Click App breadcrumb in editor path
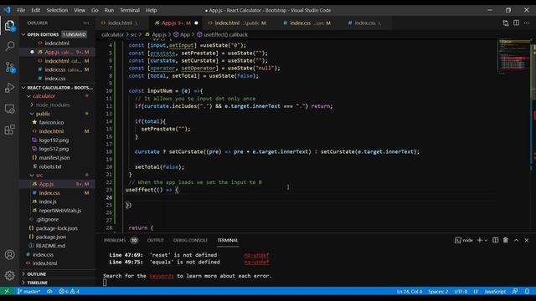 [x=185, y=34]
